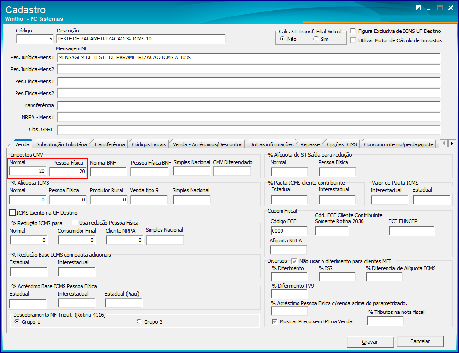Viewport: 459px width, 353px height.
Task: Click the Alíquota NRPA field
Action: pos(288,250)
